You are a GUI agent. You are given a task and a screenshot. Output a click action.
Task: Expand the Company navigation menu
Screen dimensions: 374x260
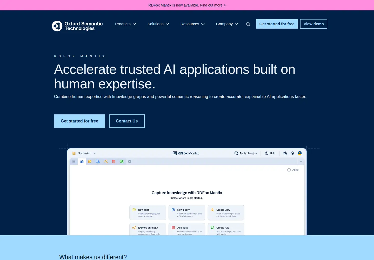(x=227, y=24)
